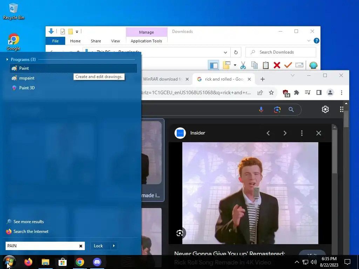This screenshot has height=269, width=359.
Task: Open the Chrome three-dot menu
Action: point(341,92)
